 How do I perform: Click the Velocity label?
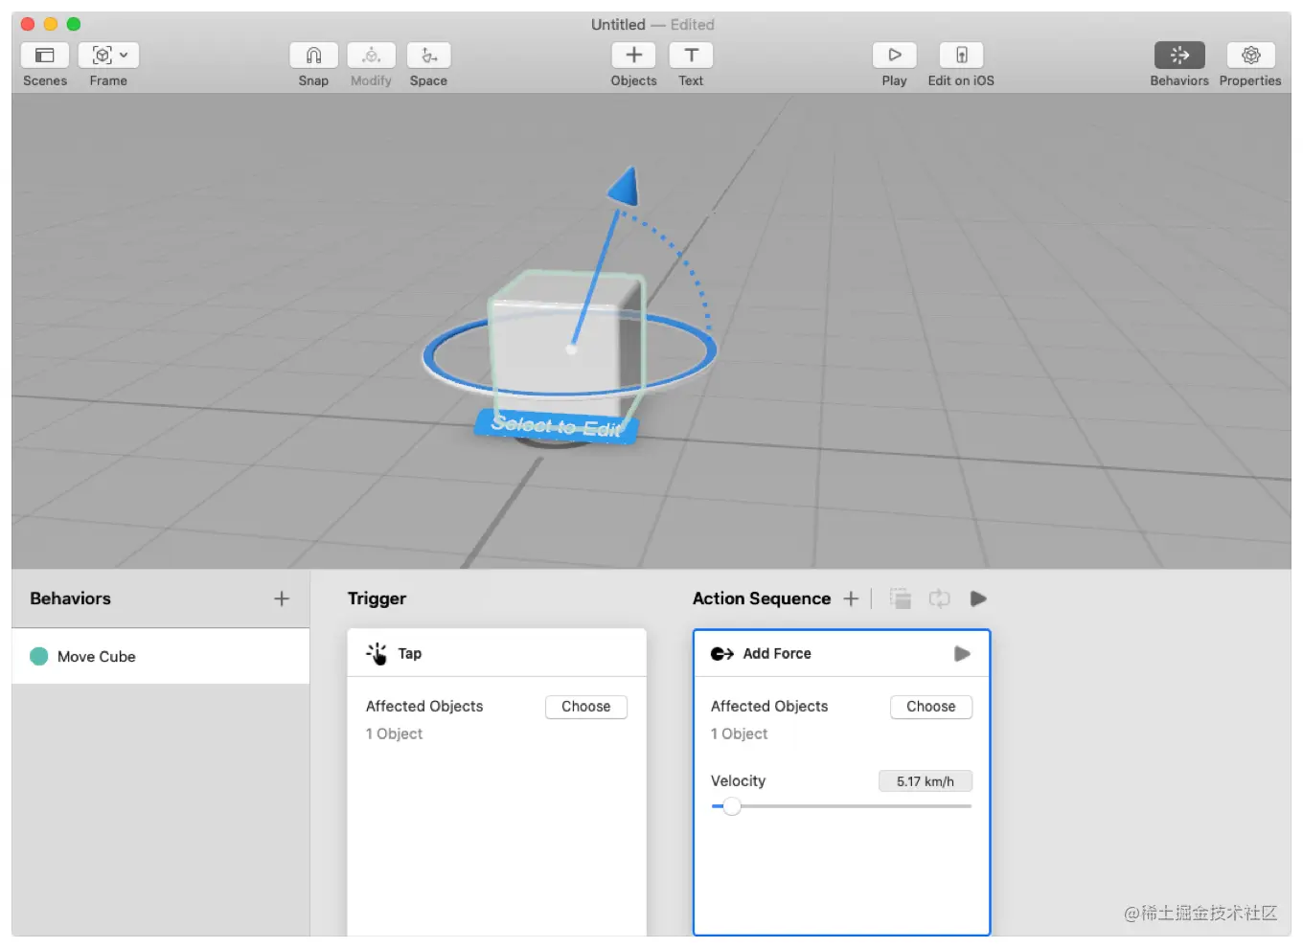(x=738, y=780)
